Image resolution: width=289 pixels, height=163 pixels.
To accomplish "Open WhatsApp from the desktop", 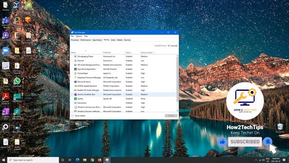I will pos(17,82).
